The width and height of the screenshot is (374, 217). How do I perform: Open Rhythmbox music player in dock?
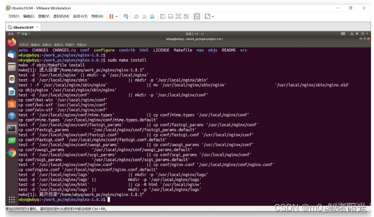pyautogui.click(x=12, y=79)
